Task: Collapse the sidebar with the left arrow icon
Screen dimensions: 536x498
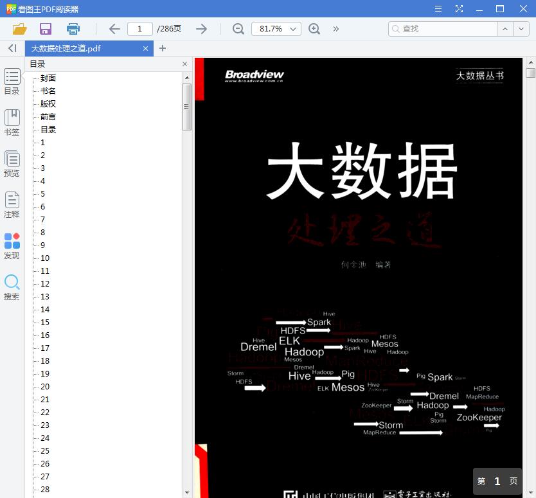Action: click(12, 48)
